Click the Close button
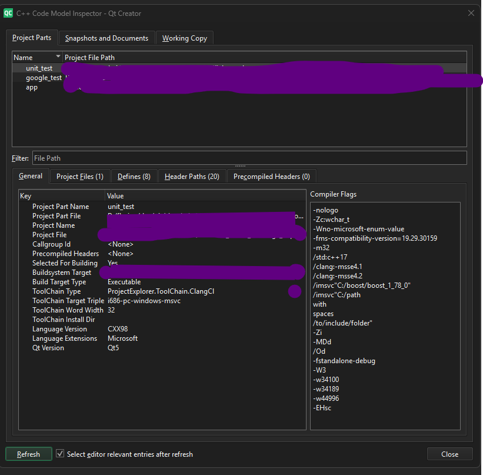Viewport: 483px width, 475px height. pyautogui.click(x=449, y=454)
